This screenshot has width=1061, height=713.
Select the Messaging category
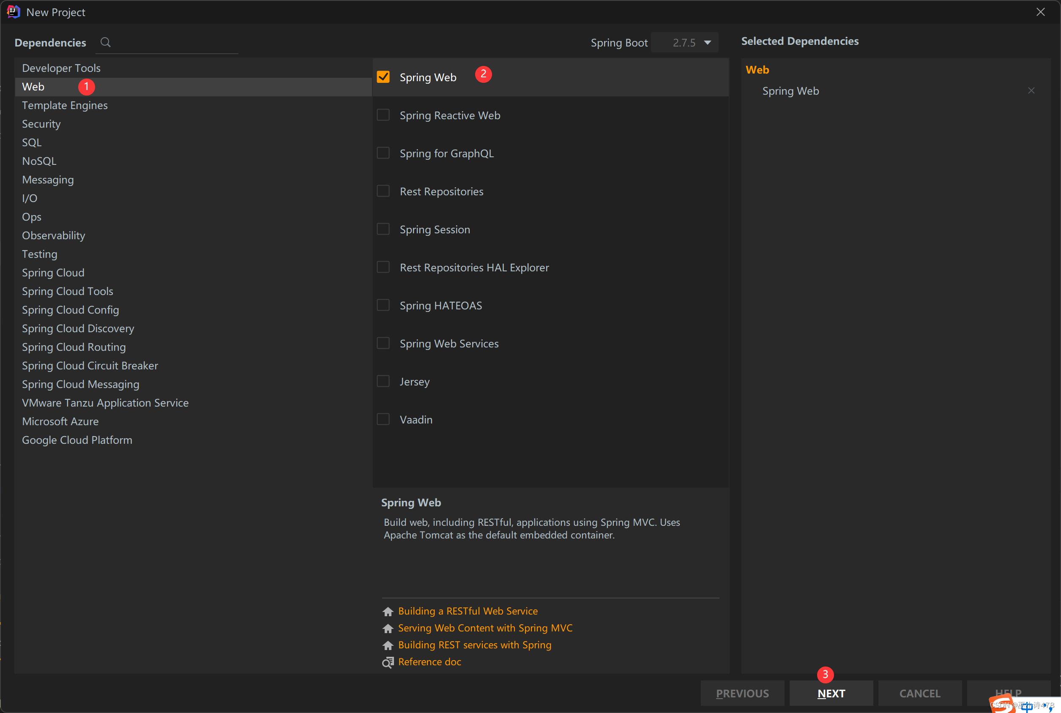[193, 180]
